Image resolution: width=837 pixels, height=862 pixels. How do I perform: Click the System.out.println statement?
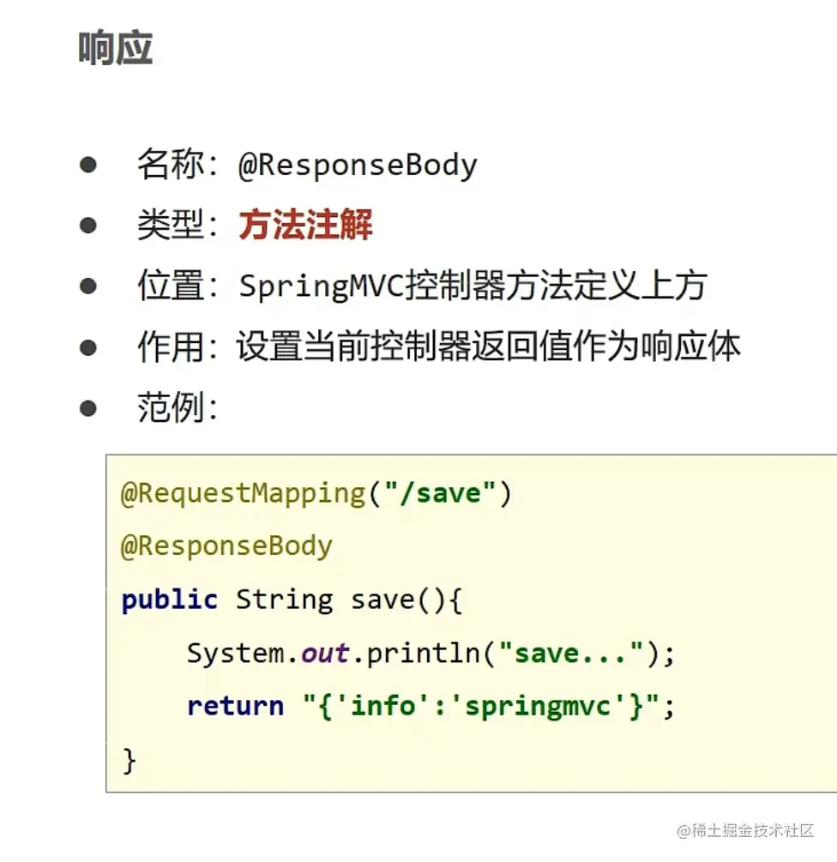tap(431, 654)
